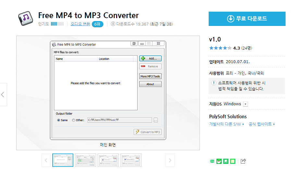The width and height of the screenshot is (294, 183).
Task: Click the blue 무료 다운로드 download button
Action: 247,19
